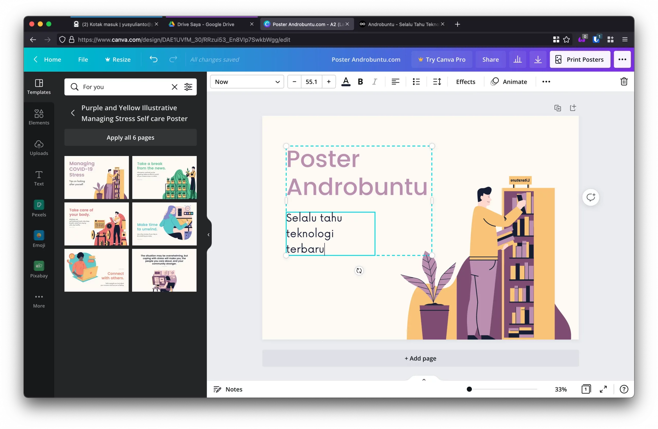Toggle bold formatting
The width and height of the screenshot is (658, 429).
point(360,82)
